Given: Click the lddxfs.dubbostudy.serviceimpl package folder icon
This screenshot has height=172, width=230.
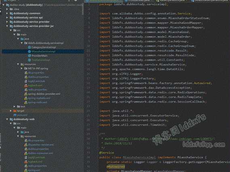Looking at the screenshot, I should (x=26, y=43).
